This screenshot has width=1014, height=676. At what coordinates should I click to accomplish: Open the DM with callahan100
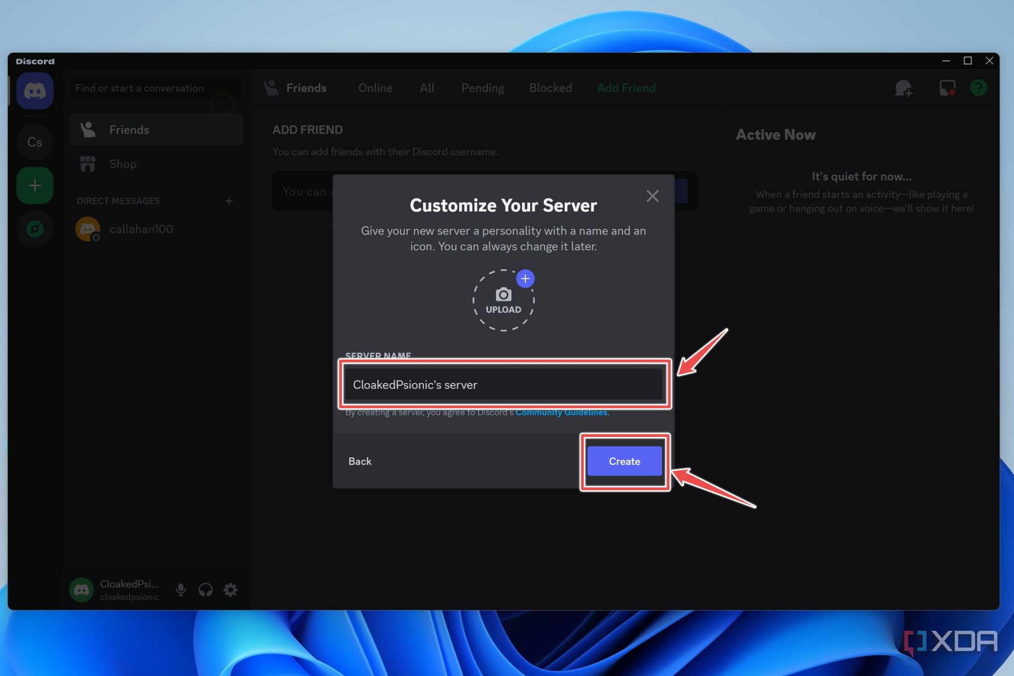(141, 229)
